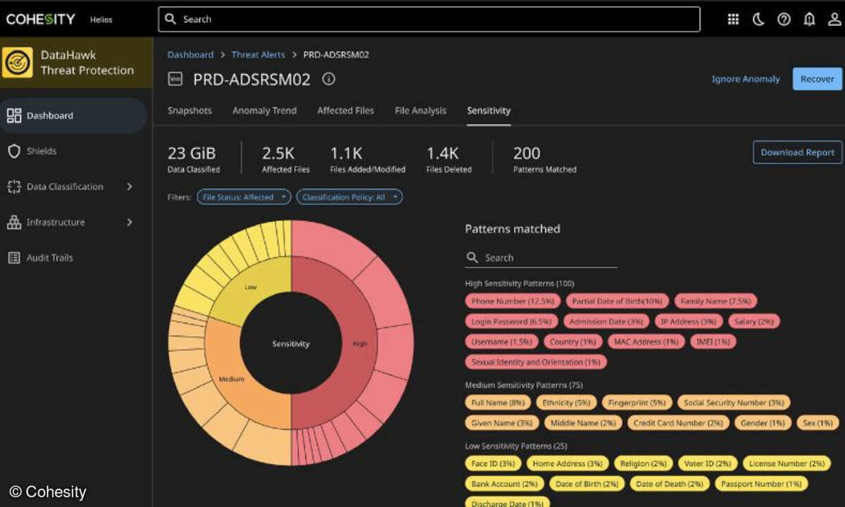Navigate to Threat Alerts breadcrumb link
This screenshot has height=507, width=845.
258,55
